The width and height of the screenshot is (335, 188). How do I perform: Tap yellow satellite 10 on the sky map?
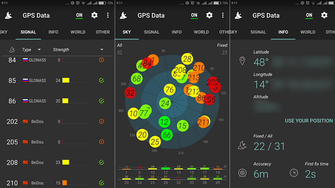(133, 113)
